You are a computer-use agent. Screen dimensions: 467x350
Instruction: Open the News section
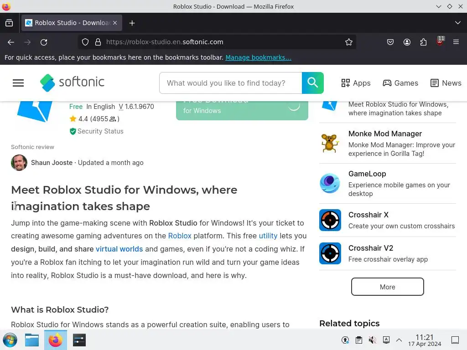click(446, 83)
